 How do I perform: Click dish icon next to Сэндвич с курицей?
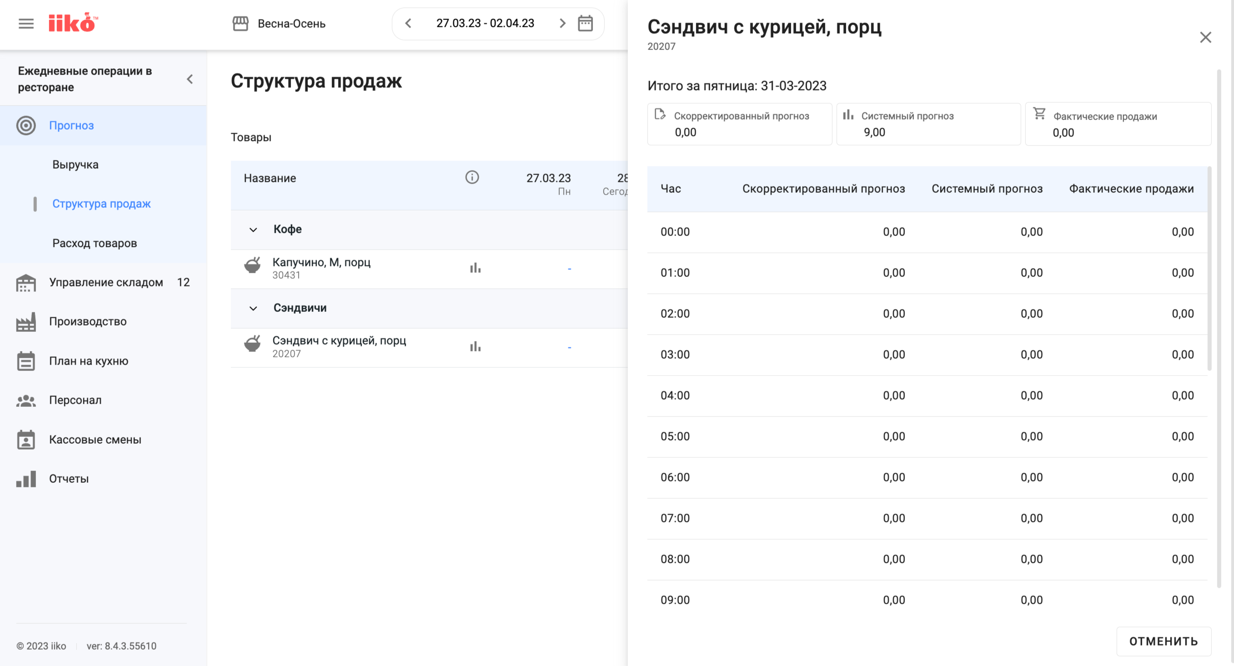252,344
